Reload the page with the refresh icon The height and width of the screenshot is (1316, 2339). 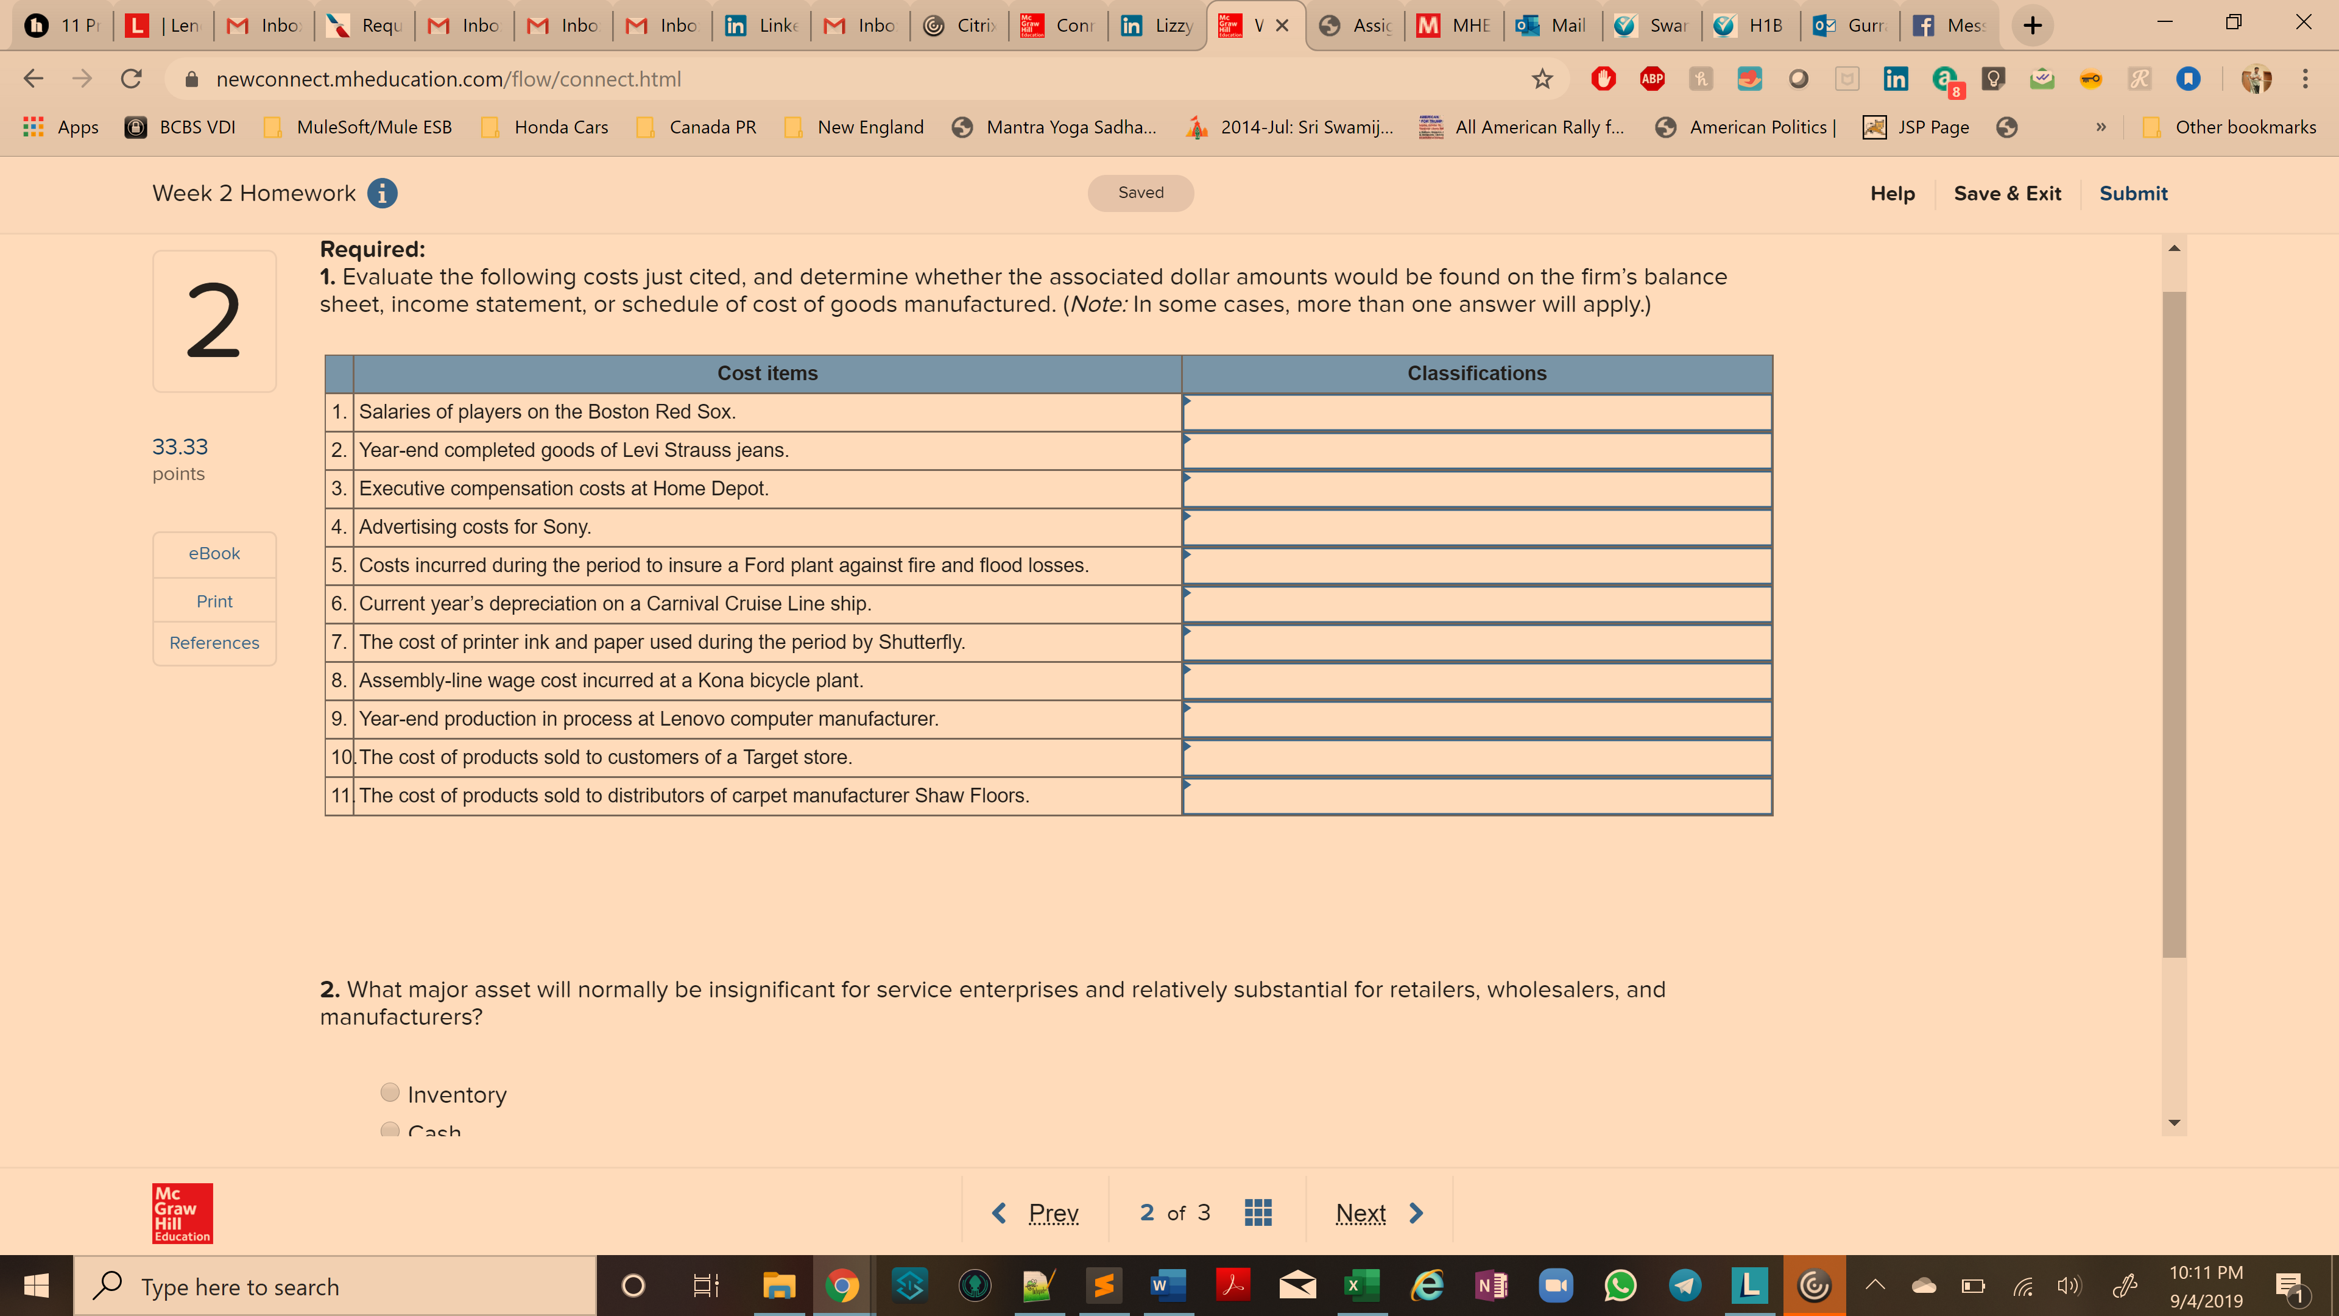131,79
